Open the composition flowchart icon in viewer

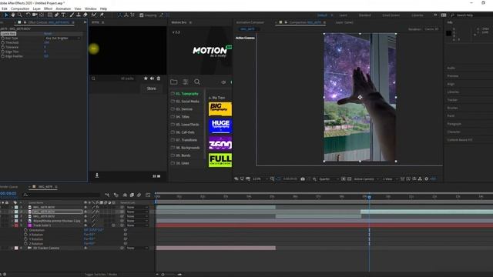click(x=420, y=179)
